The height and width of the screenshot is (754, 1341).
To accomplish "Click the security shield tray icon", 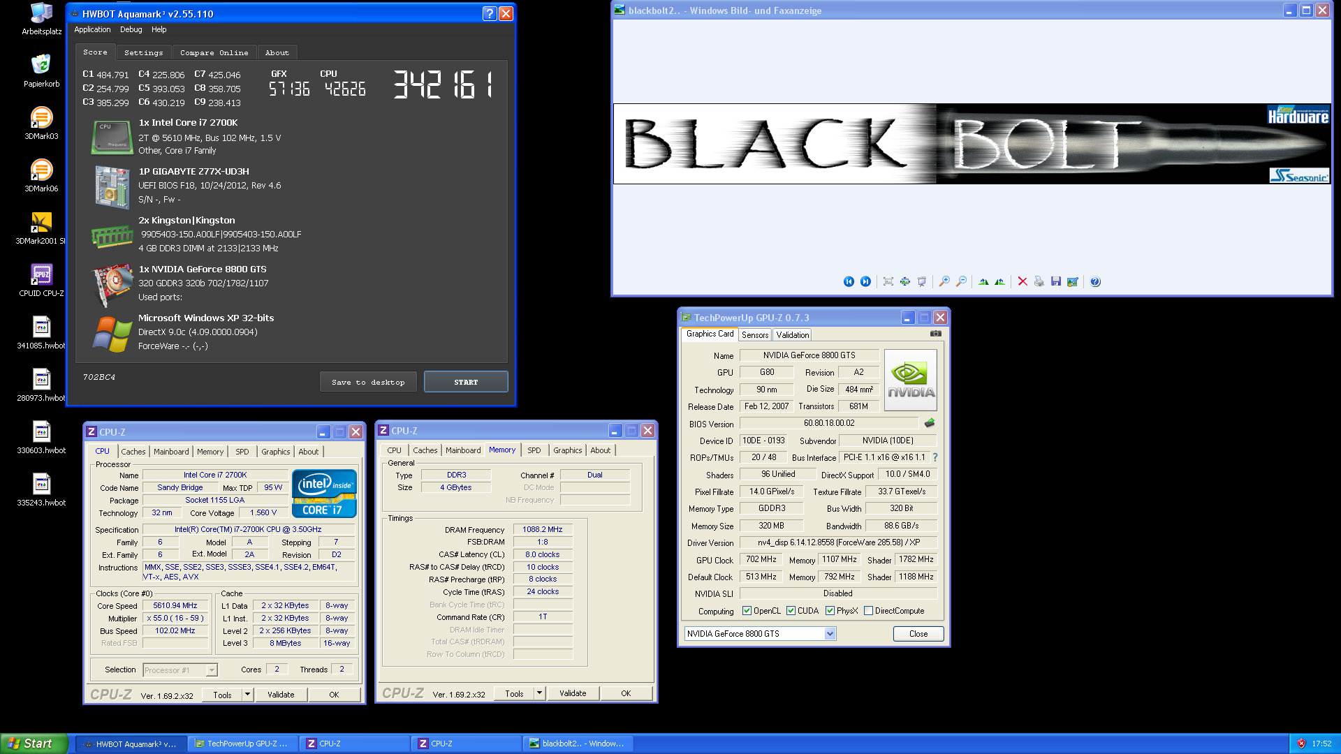I will pos(1301,744).
